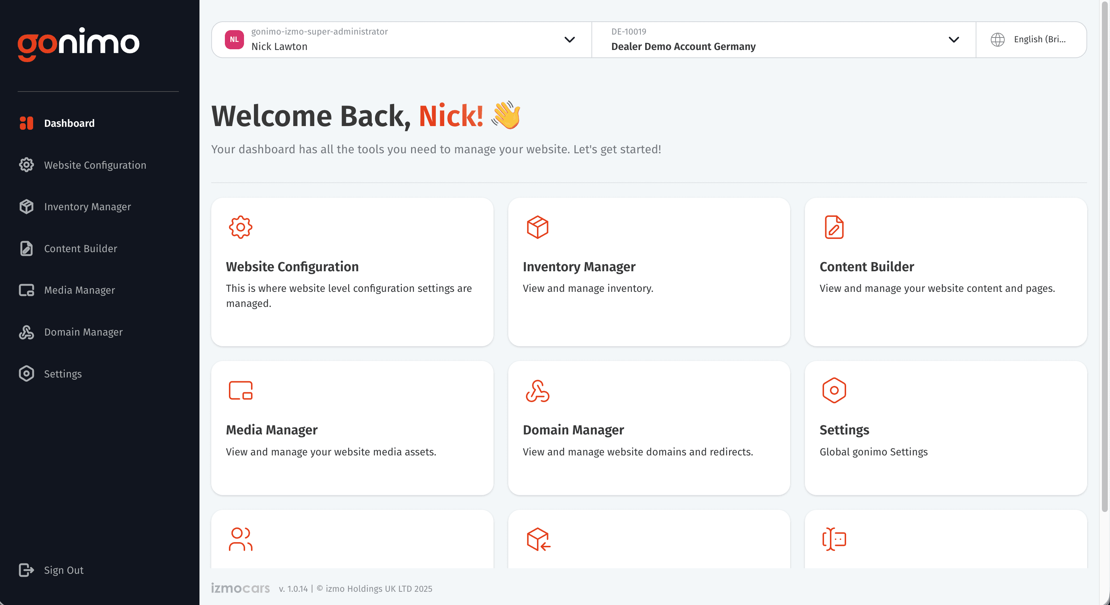Click Sign Out
The height and width of the screenshot is (605, 1110).
63,570
